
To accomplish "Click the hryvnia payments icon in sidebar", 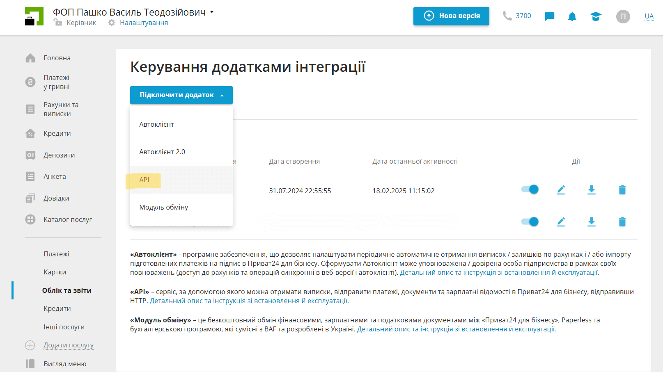I will click(x=30, y=82).
